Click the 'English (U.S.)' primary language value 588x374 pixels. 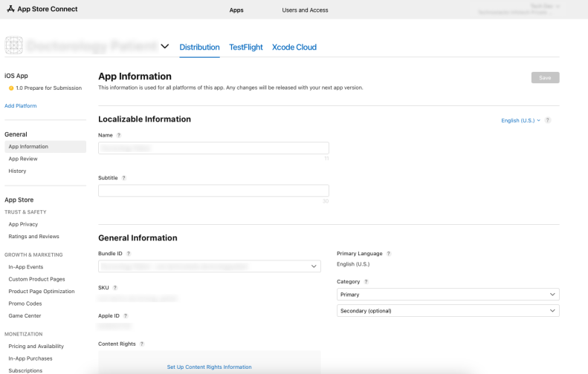[353, 264]
